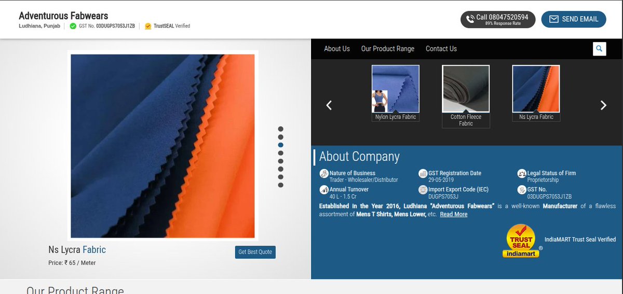The image size is (623, 294).
Task: Select the first slide indicator dot
Action: (x=281, y=129)
